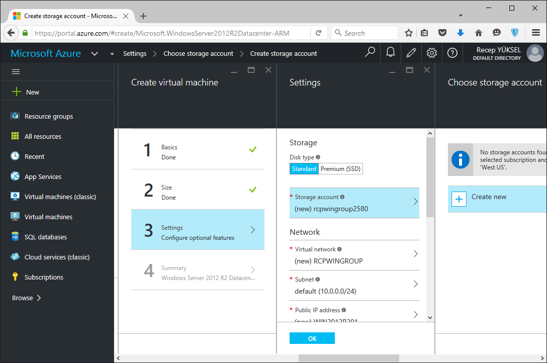547x363 pixels.
Task: Bookmark this page with star icon
Action: tap(409, 33)
